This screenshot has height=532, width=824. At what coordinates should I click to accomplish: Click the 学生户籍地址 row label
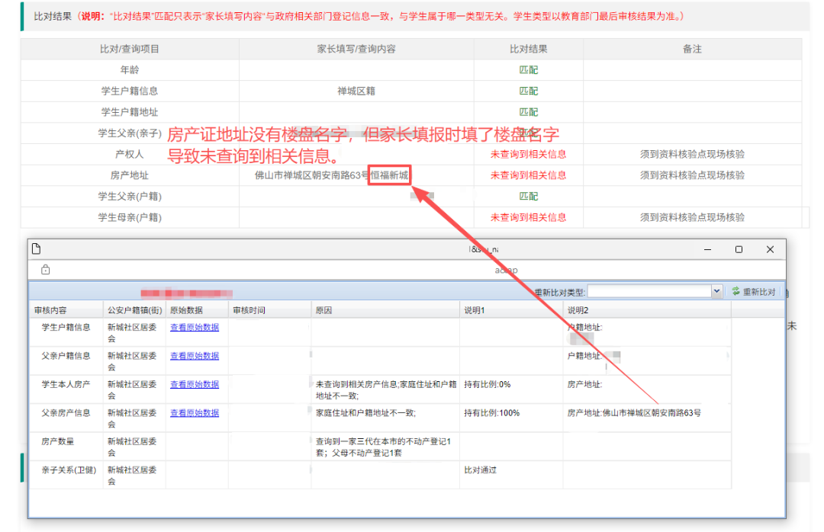(129, 112)
